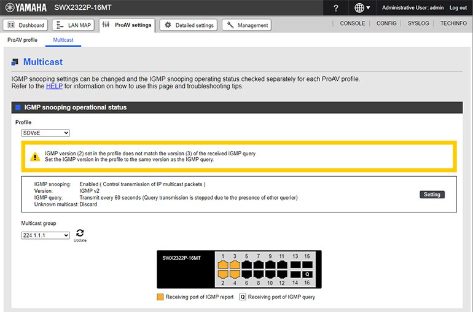Click orange port 2 on switch diagram

[223, 275]
